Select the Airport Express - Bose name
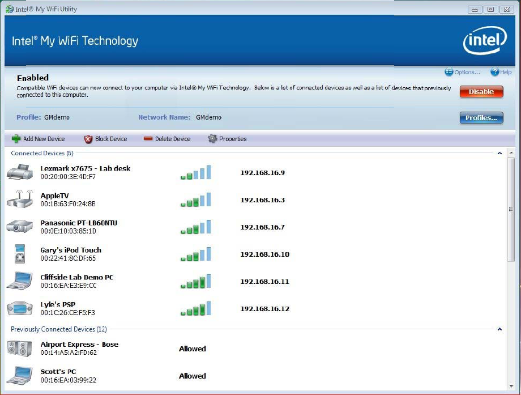This screenshot has width=521, height=395. [x=79, y=345]
